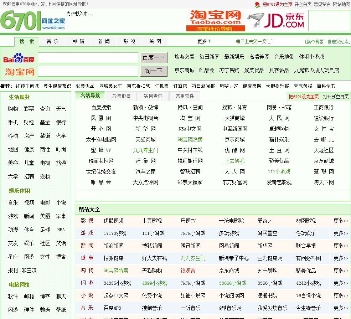Open the 彩票股票 tab
Screen dimensions: 351x319
121,96
